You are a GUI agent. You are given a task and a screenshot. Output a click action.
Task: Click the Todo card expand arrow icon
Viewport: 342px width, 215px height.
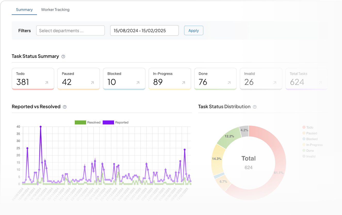pos(47,83)
